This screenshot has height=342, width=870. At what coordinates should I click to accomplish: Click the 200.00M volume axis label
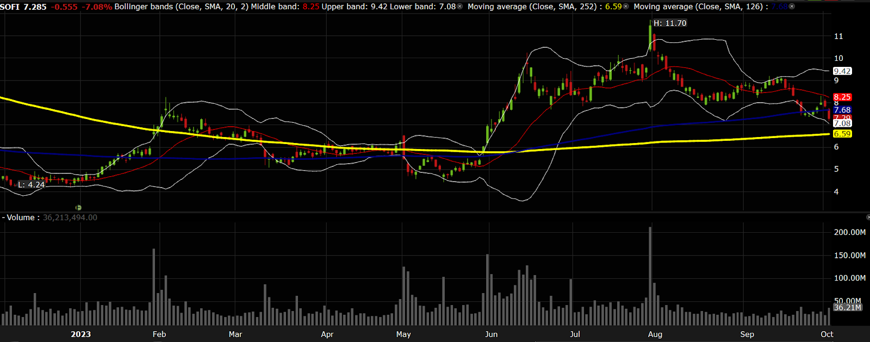pos(850,232)
